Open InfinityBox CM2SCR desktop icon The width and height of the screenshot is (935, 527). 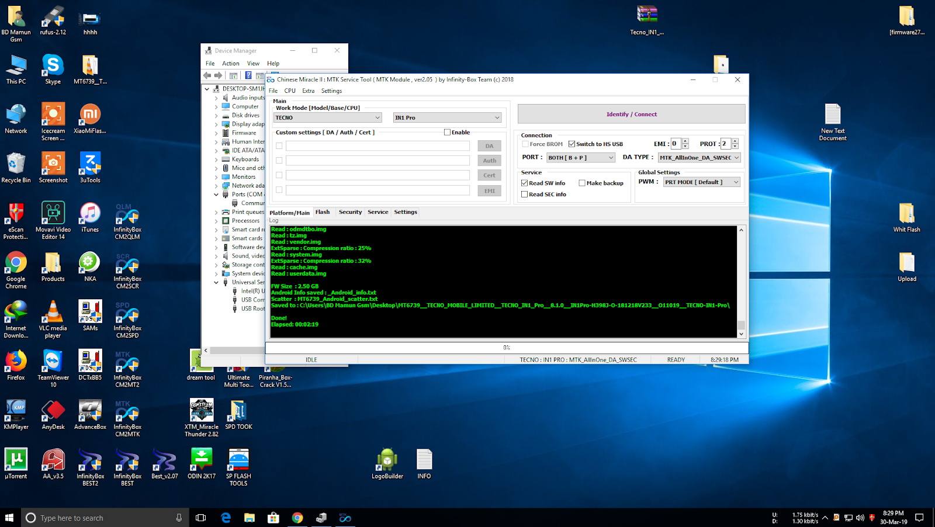click(x=127, y=271)
